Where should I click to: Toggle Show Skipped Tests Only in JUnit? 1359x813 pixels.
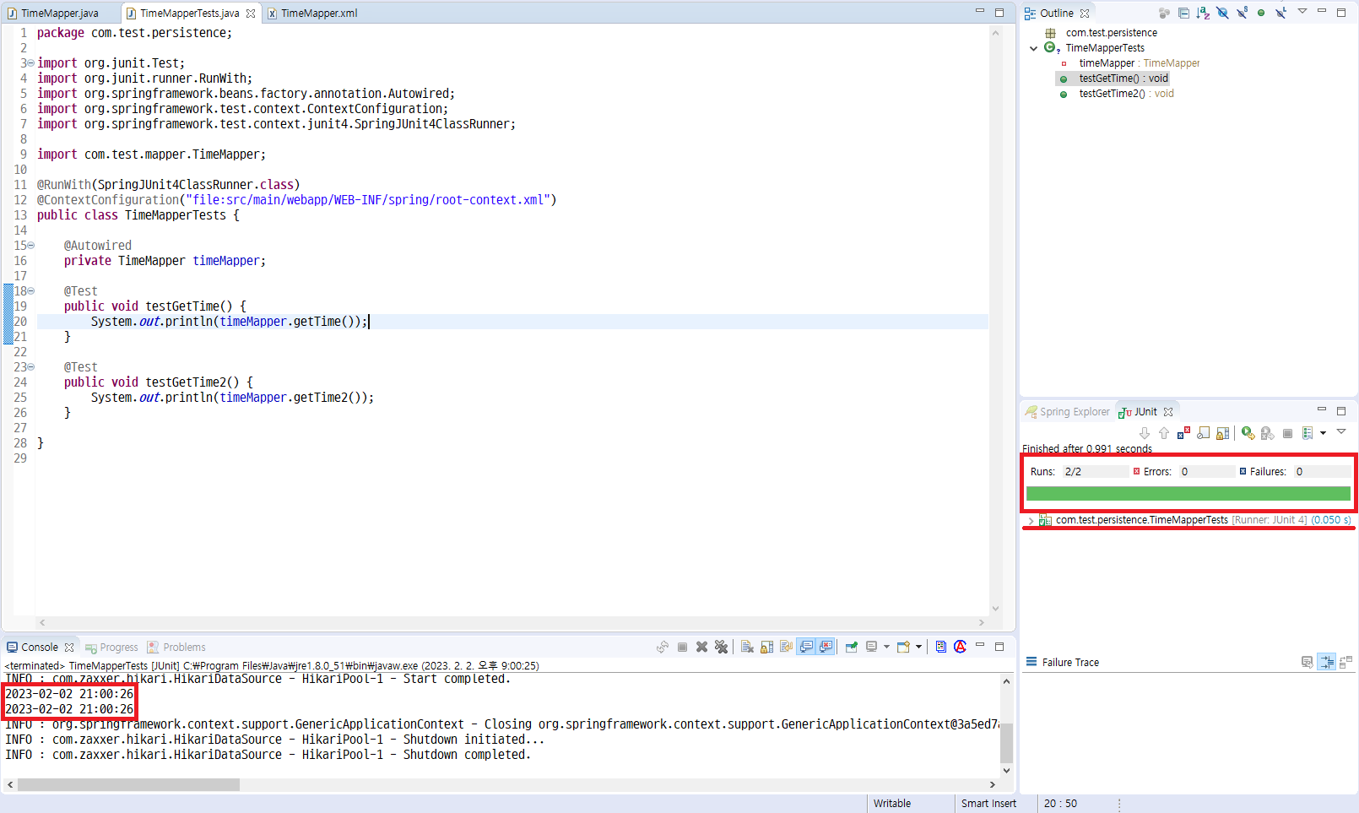click(1203, 433)
